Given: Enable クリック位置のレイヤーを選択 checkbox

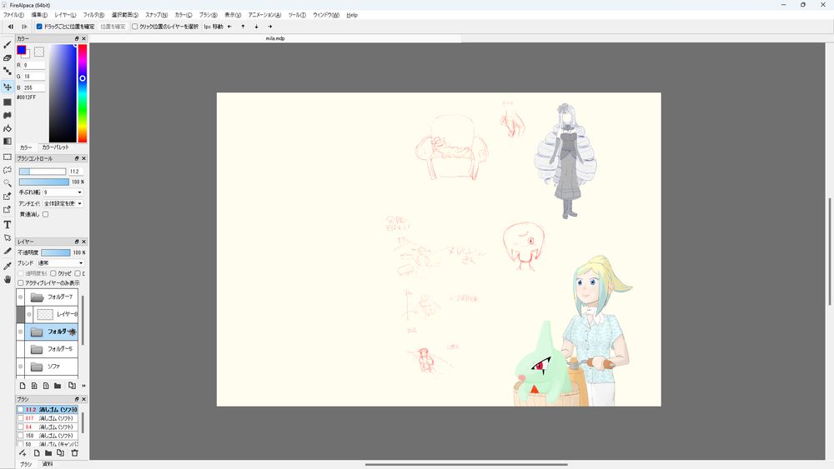Looking at the screenshot, I should coord(135,27).
